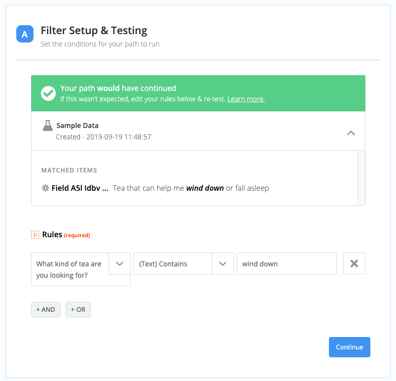Click the matched items scrollbar

point(361,178)
